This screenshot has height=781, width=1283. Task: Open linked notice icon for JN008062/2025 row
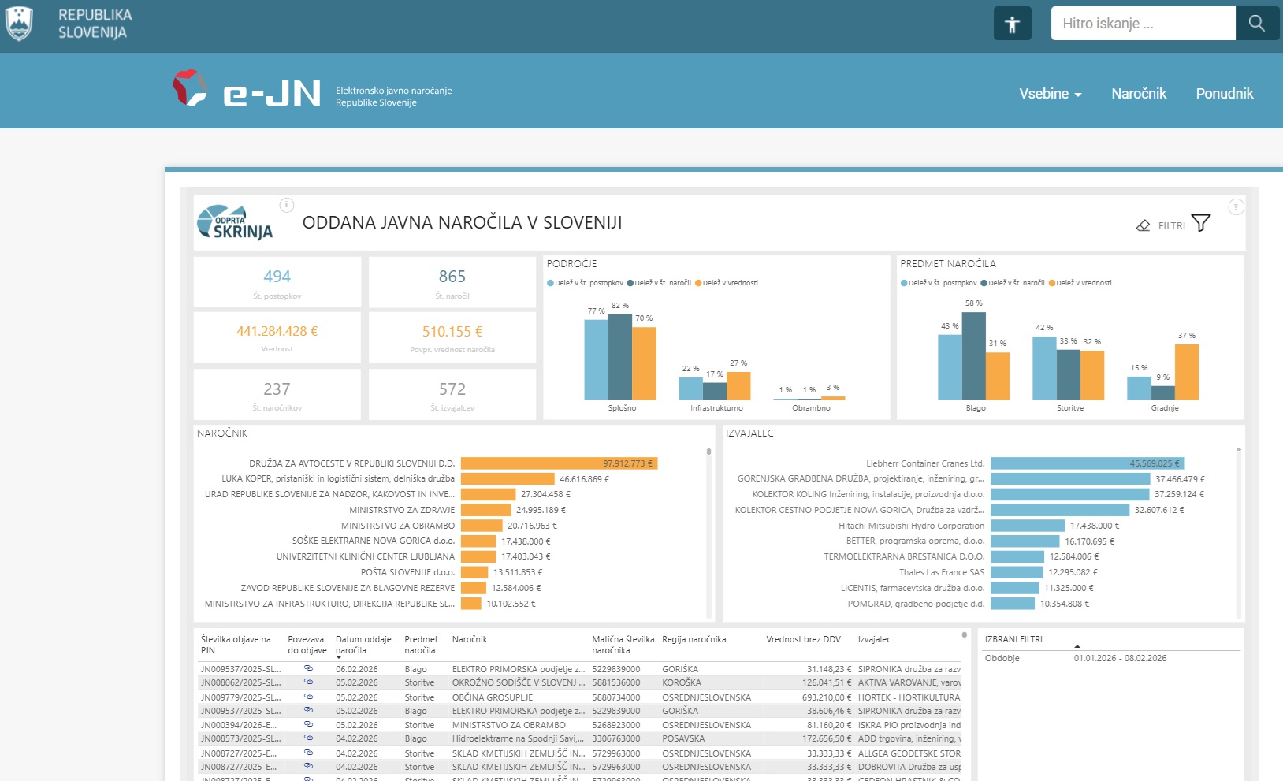[x=308, y=682]
